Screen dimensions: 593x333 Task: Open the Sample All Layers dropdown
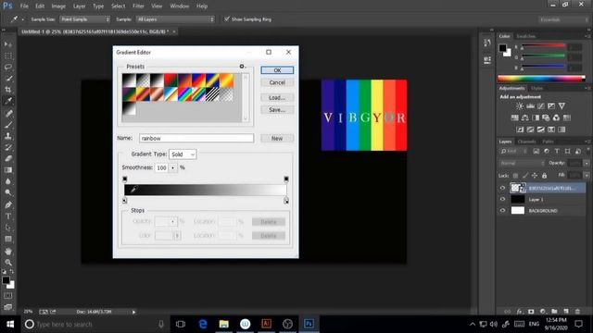pos(175,19)
